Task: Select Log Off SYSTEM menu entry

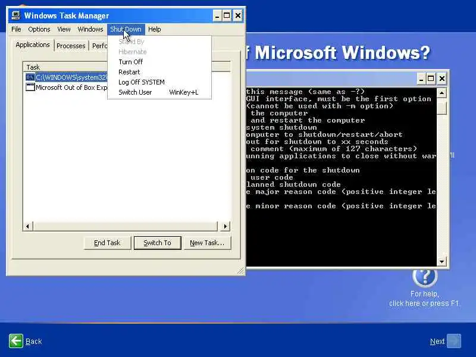Action: click(x=159, y=82)
